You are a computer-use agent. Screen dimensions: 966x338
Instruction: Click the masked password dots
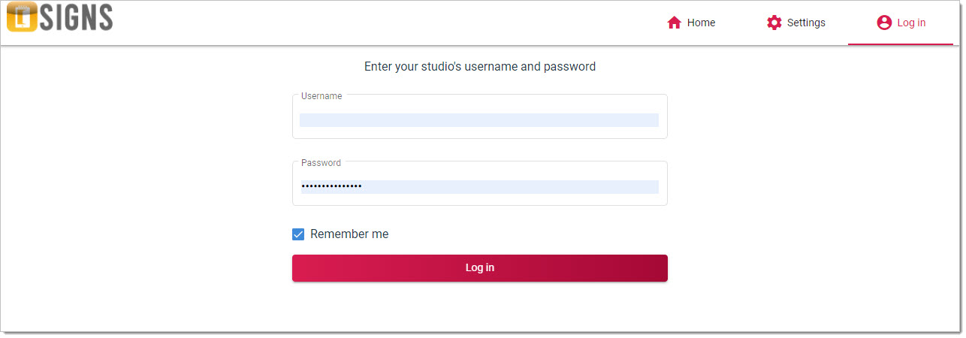(x=331, y=187)
